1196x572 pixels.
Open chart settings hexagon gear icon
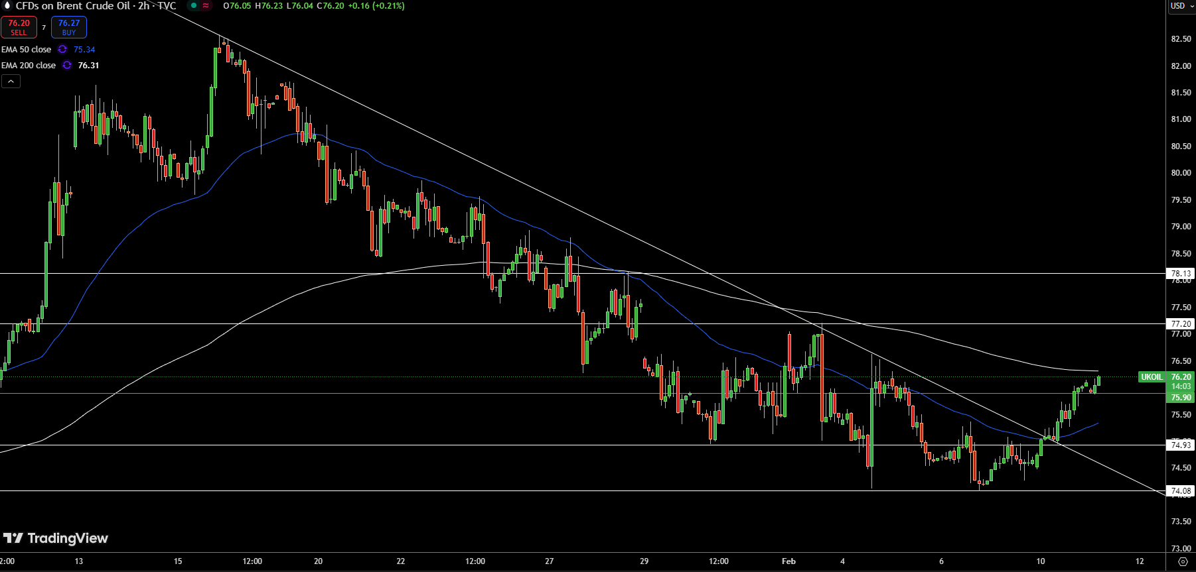point(1183,561)
